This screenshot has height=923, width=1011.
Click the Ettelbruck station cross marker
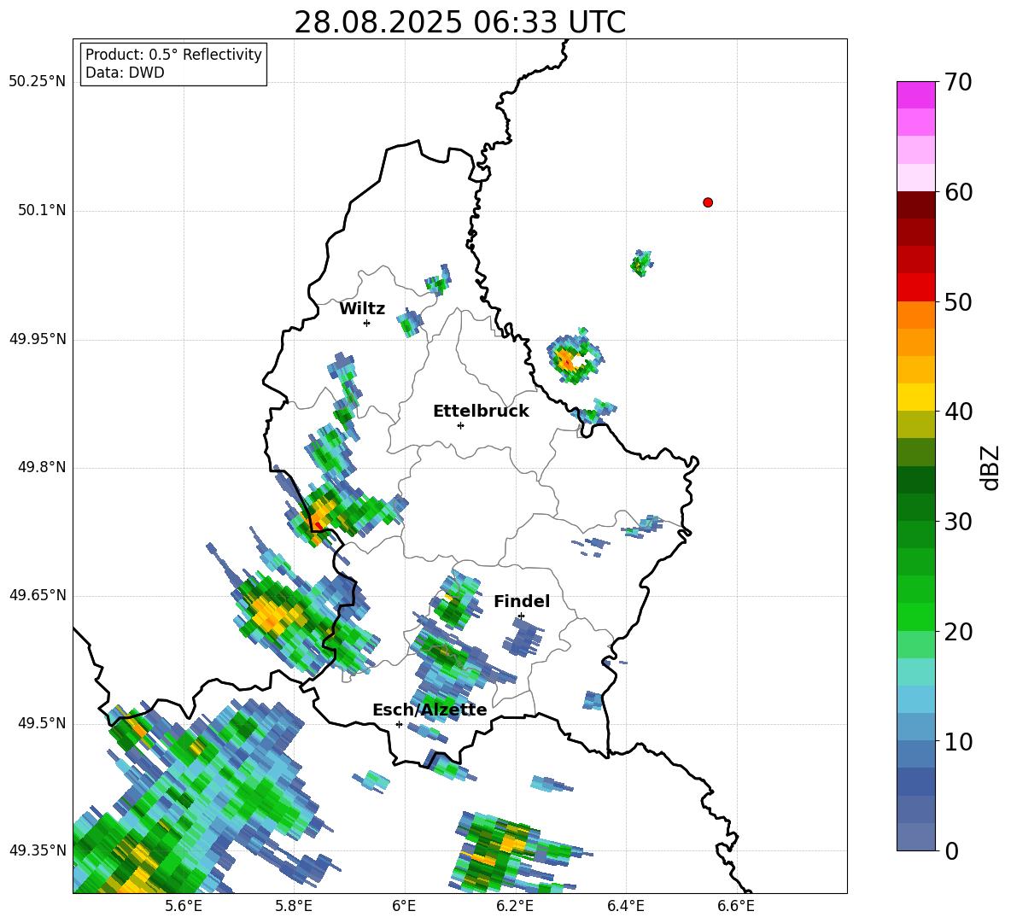(460, 425)
